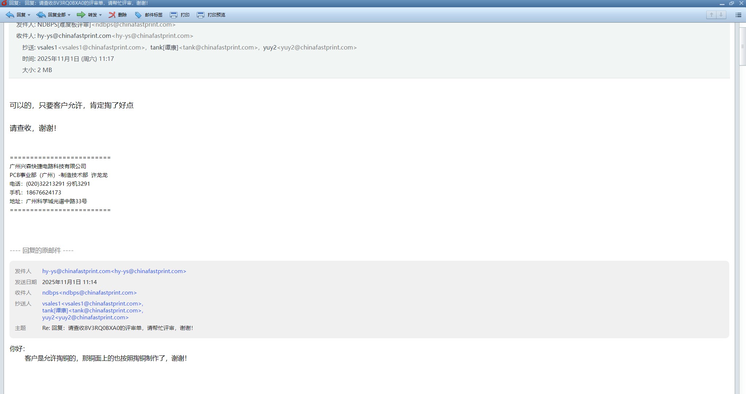Viewport: 746px width, 394px height.
Task: Click vsales1 CC address in quoted mail
Action: [92, 304]
